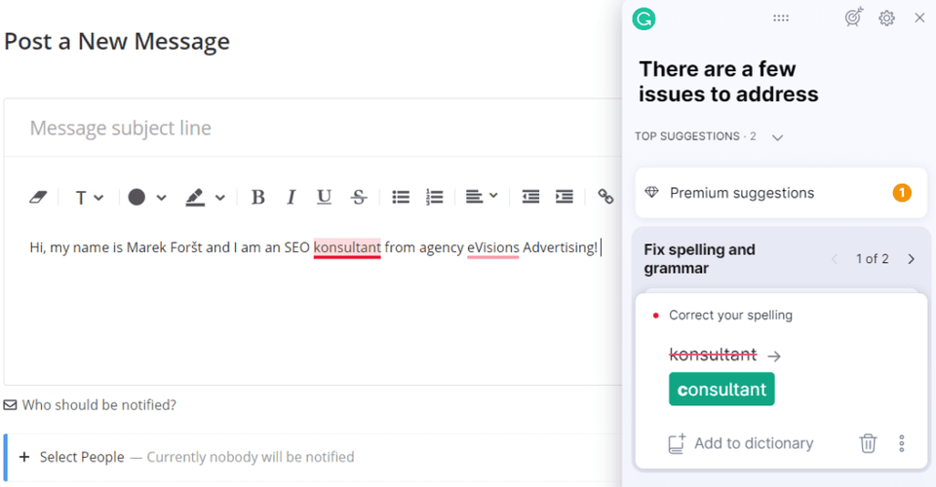Toggle underline text formatting
The image size is (936, 487).
pyautogui.click(x=325, y=197)
